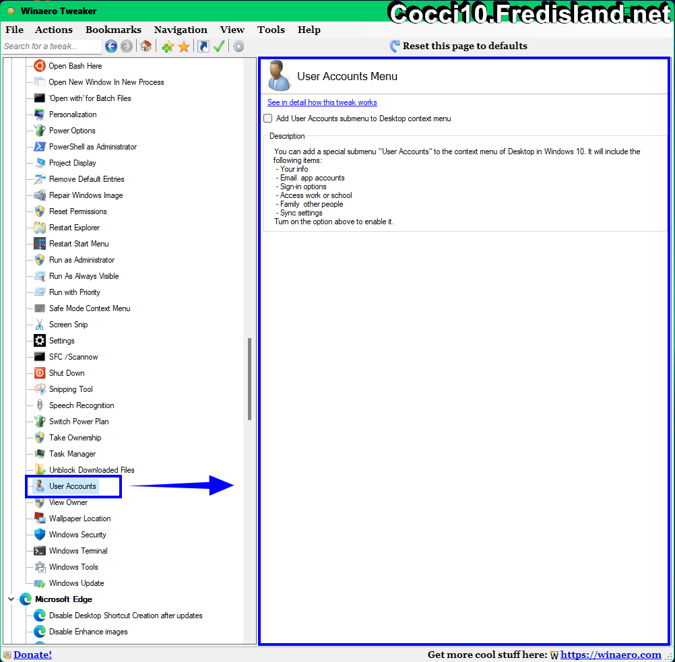Click the Forward navigation arrow icon
This screenshot has width=675, height=662.
point(127,46)
